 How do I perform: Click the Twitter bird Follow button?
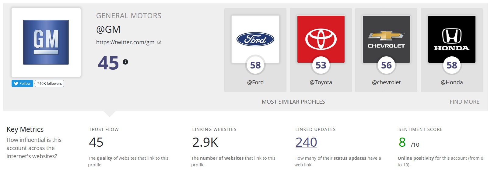coord(22,84)
